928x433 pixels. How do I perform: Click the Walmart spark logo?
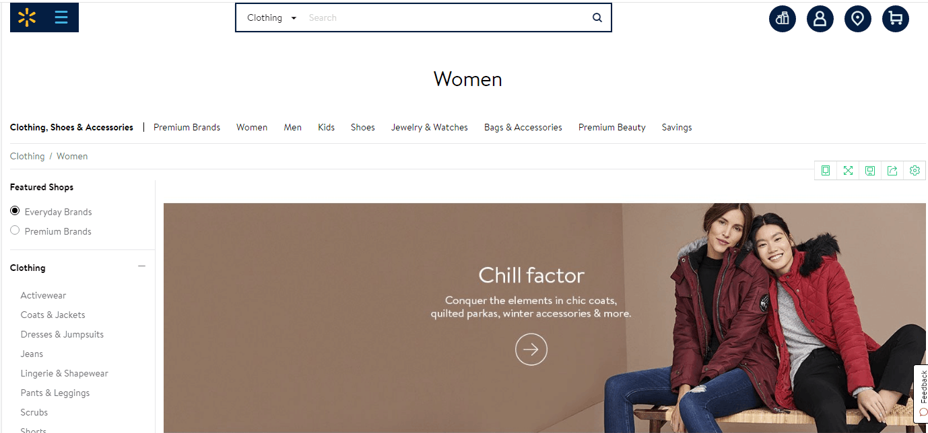(27, 17)
